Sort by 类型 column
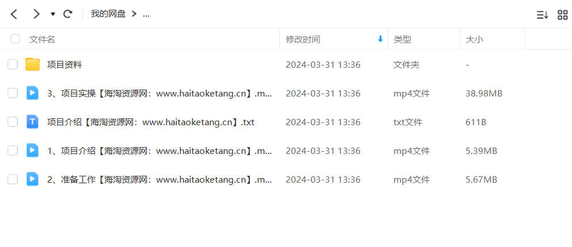The height and width of the screenshot is (247, 572). click(x=403, y=39)
